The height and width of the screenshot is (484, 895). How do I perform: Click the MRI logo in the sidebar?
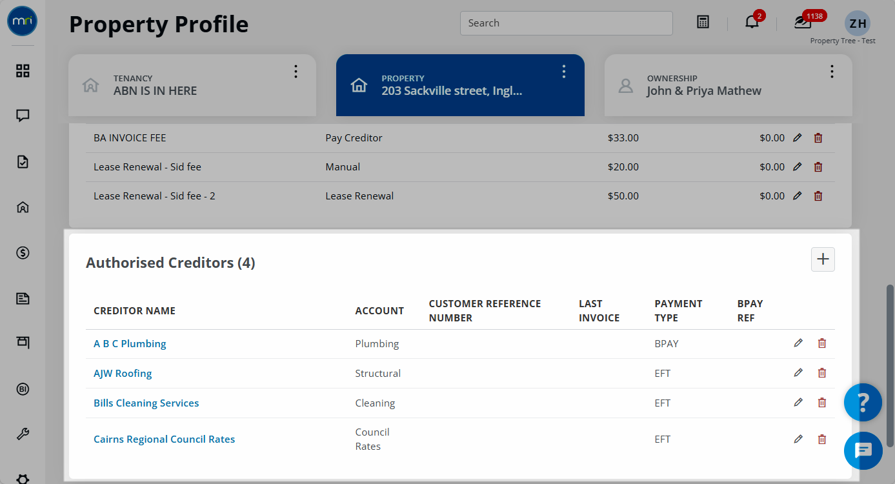click(x=23, y=21)
